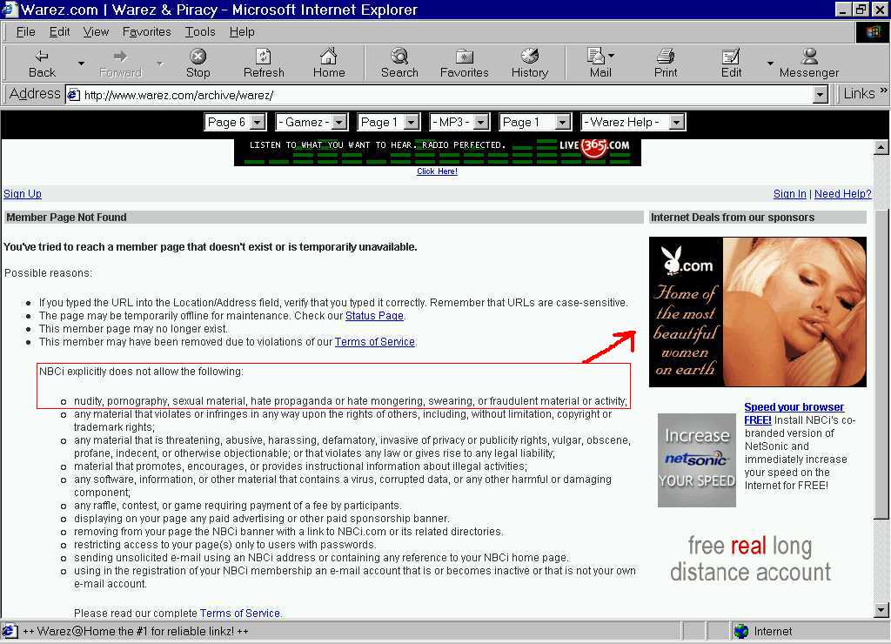Print the page with Print icon

[666, 63]
